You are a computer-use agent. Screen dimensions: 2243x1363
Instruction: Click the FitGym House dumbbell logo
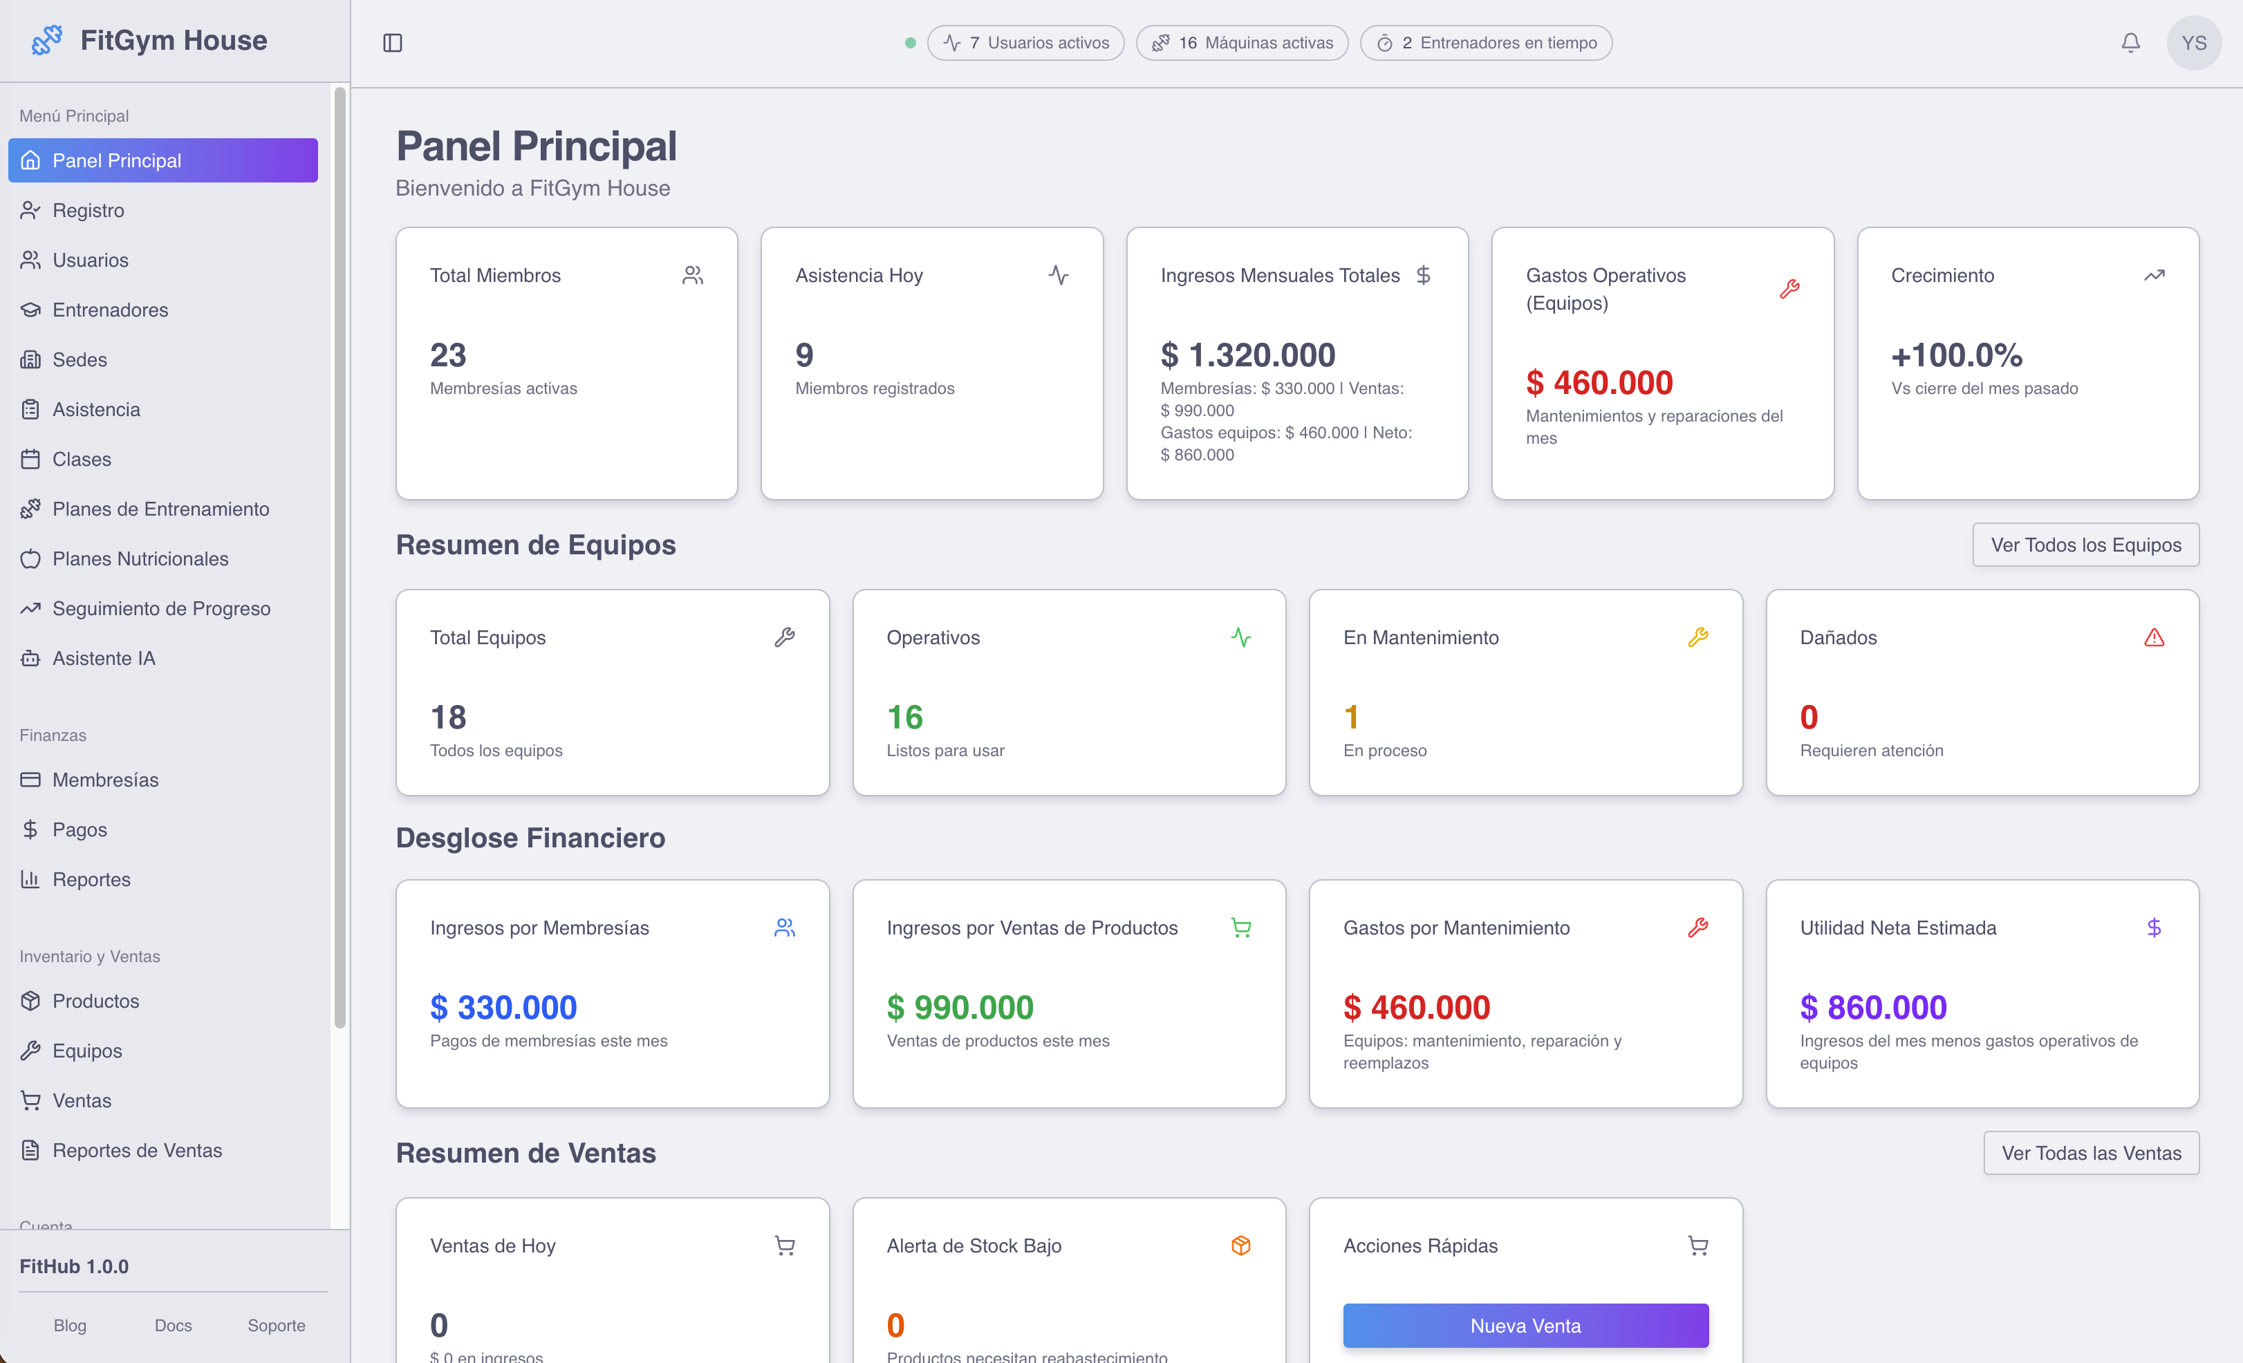pos(46,39)
